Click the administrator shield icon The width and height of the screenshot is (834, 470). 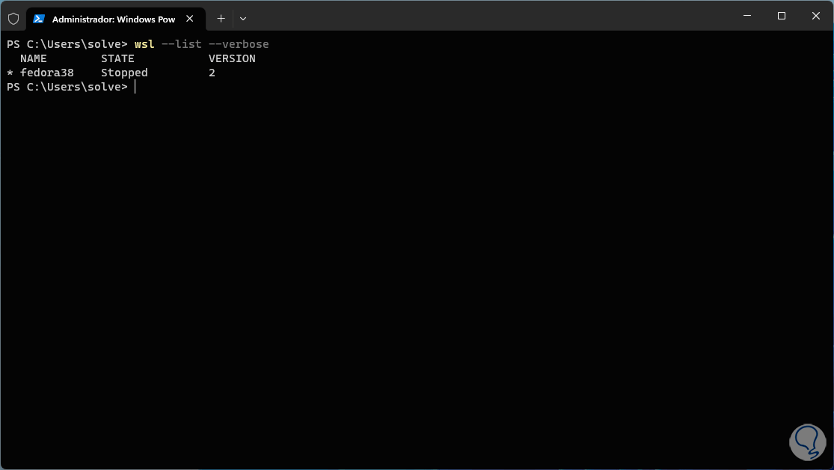(13, 19)
